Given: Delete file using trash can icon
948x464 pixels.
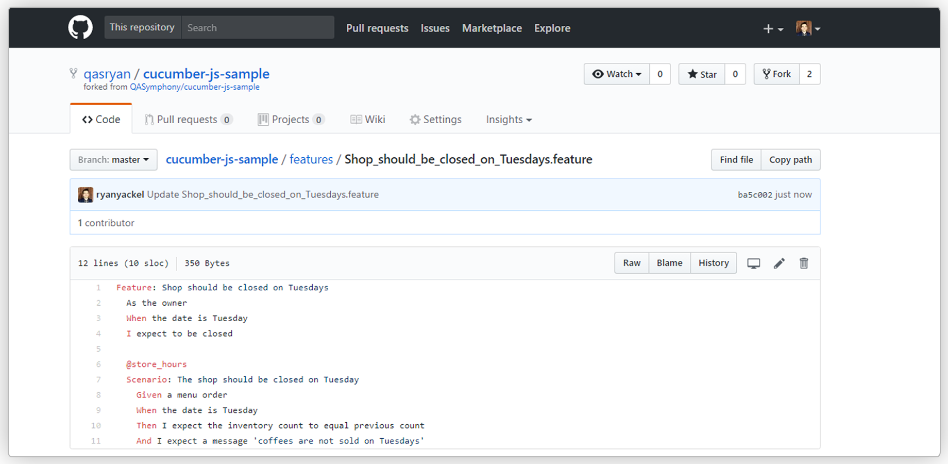Looking at the screenshot, I should 804,263.
